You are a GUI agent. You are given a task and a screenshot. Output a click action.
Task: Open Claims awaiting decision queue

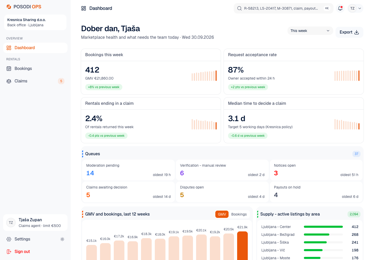pyautogui.click(x=128, y=192)
